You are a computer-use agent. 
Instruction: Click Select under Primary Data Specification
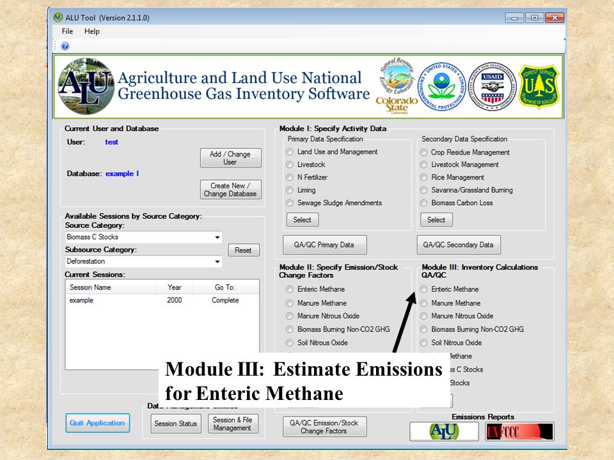click(303, 220)
